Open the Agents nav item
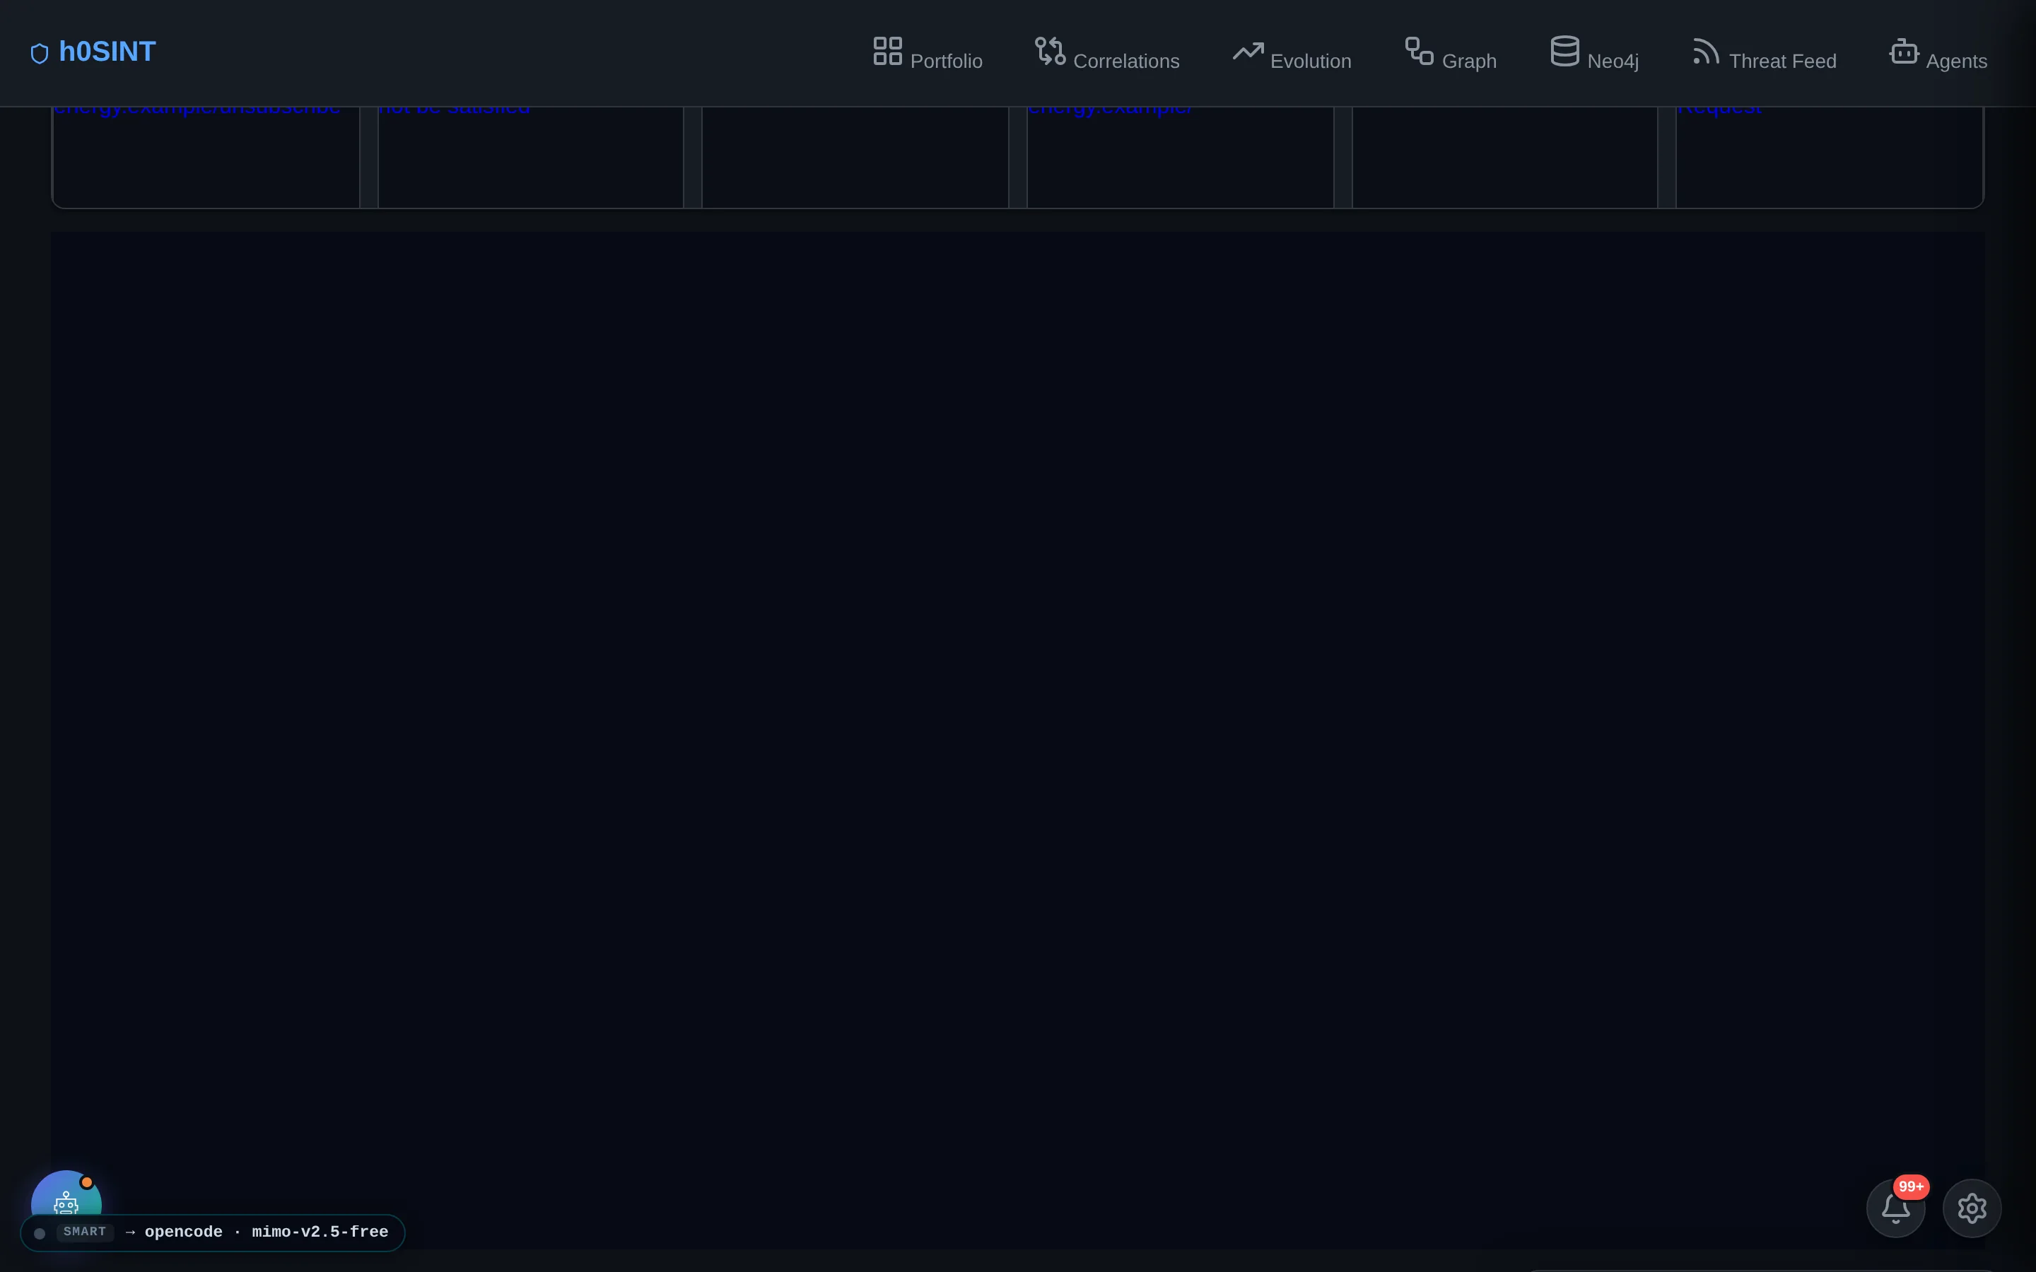Screen dimensions: 2036x1272 tap(1938, 52)
